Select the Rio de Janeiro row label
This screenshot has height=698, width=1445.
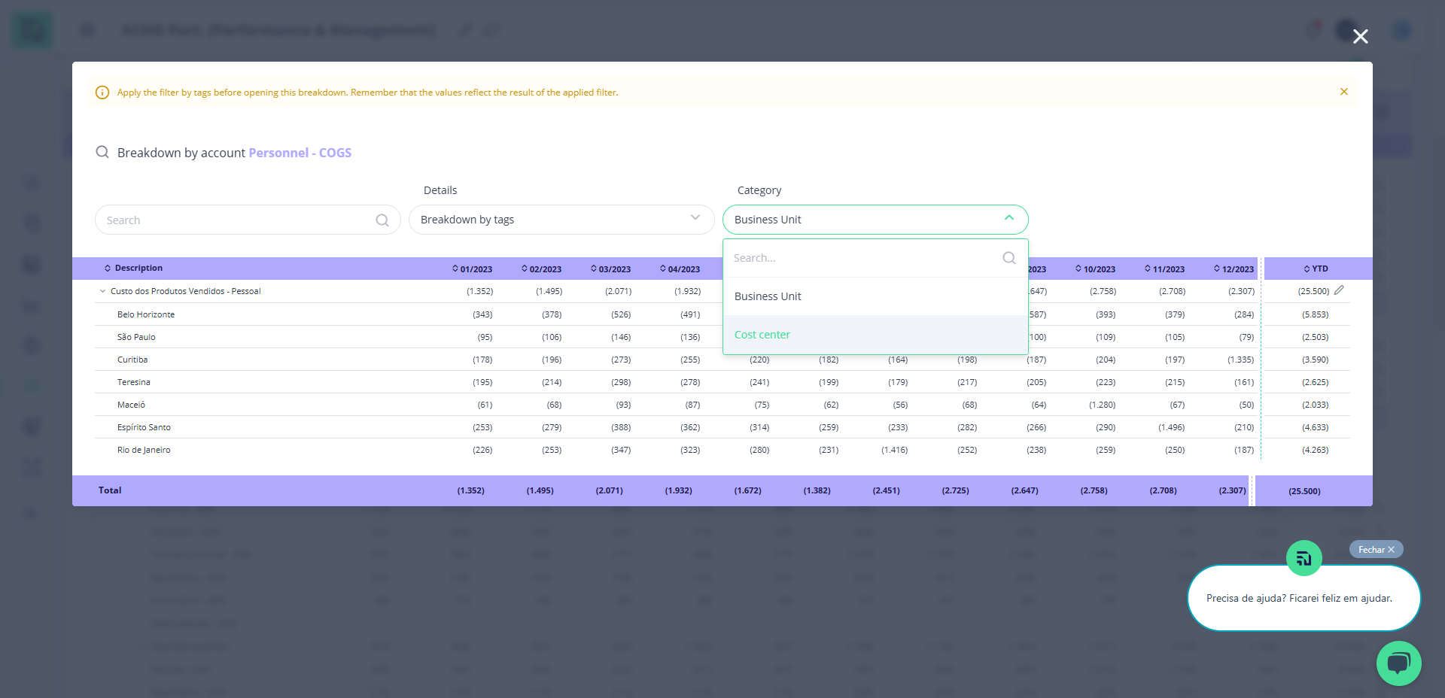click(144, 450)
